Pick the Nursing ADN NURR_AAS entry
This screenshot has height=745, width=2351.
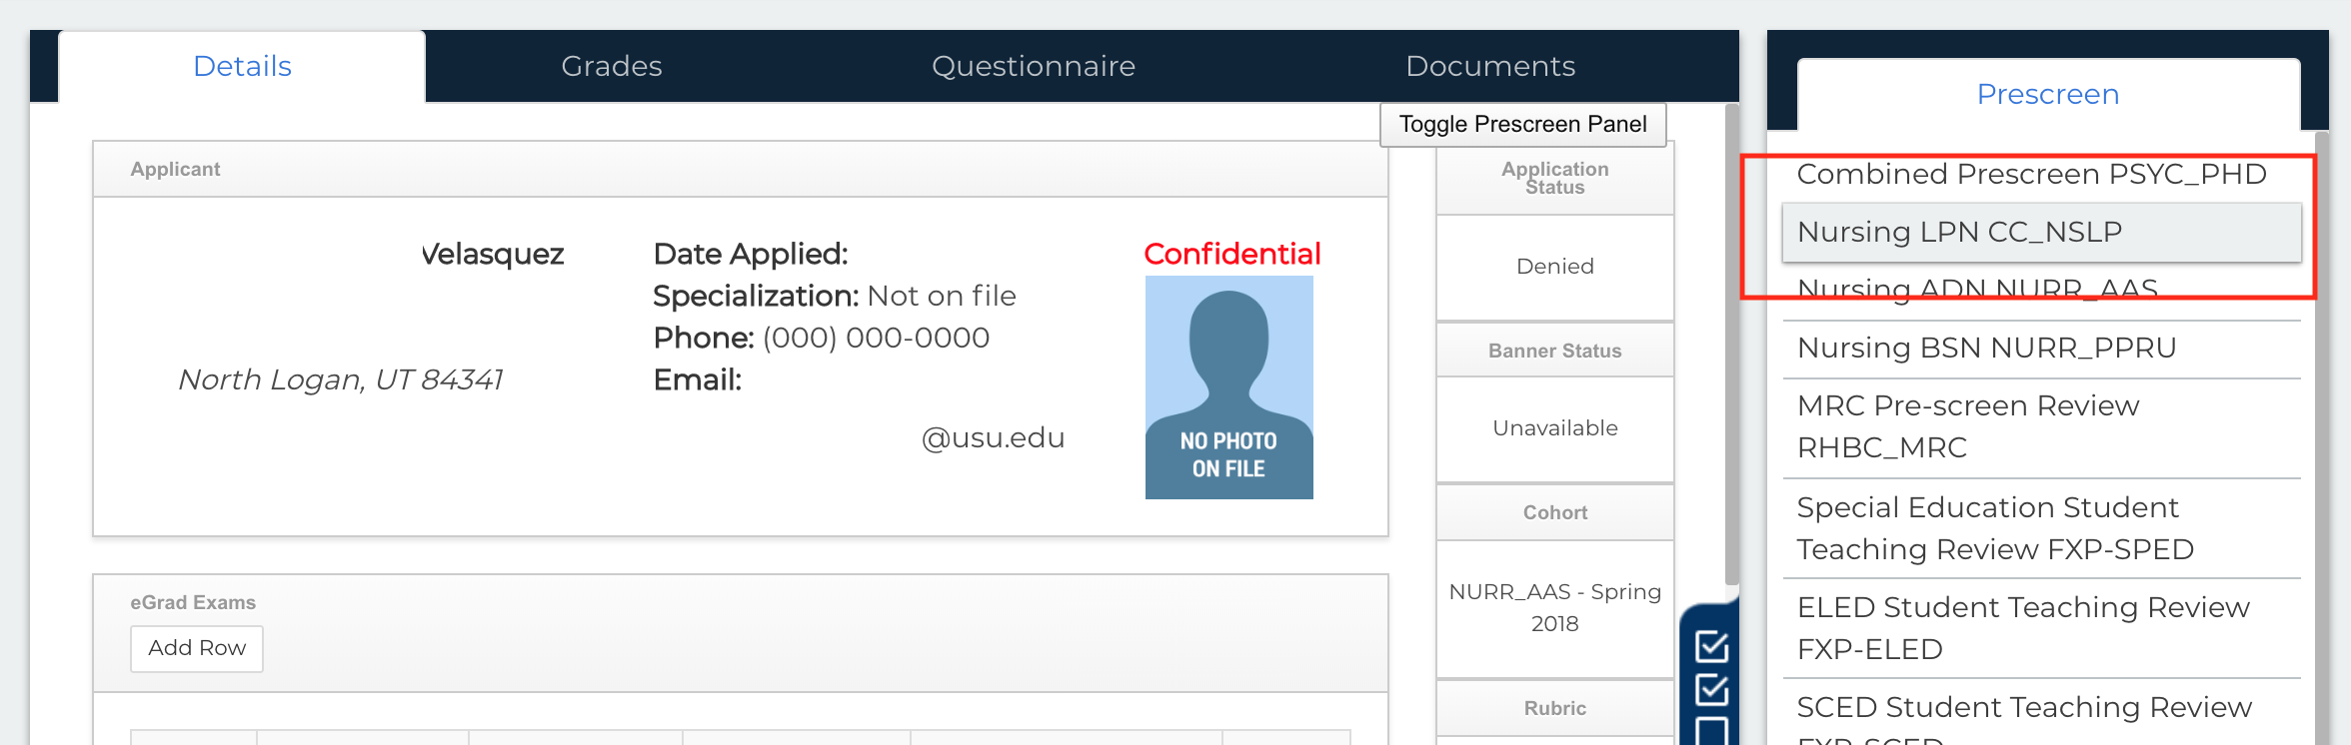click(1977, 290)
